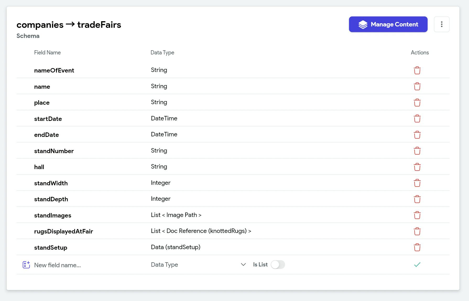Click the add-field icon beside new field name

click(x=26, y=265)
